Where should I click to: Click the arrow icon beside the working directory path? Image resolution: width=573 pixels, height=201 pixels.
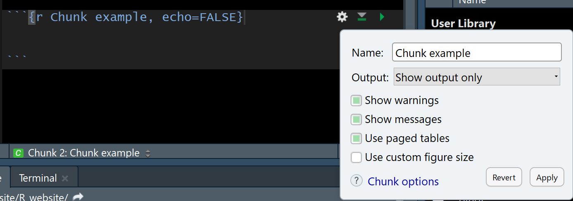click(78, 197)
